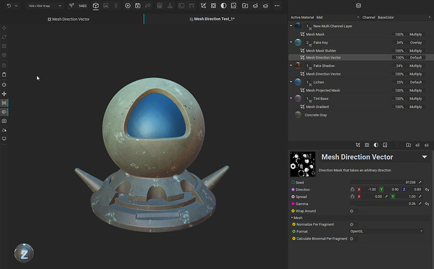This screenshot has height=269, width=434.
Task: Toggle the Wrap Around option
Action: (x=352, y=211)
